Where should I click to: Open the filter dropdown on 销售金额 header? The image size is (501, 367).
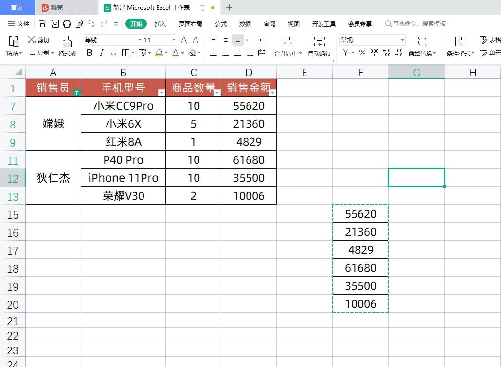point(271,92)
